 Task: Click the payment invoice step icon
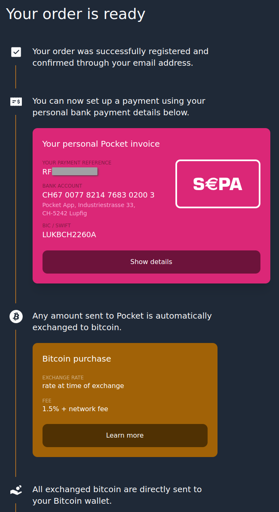(x=16, y=101)
